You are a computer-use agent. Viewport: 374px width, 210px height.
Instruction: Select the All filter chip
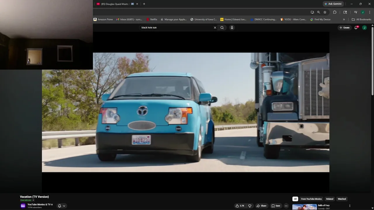[295, 199]
